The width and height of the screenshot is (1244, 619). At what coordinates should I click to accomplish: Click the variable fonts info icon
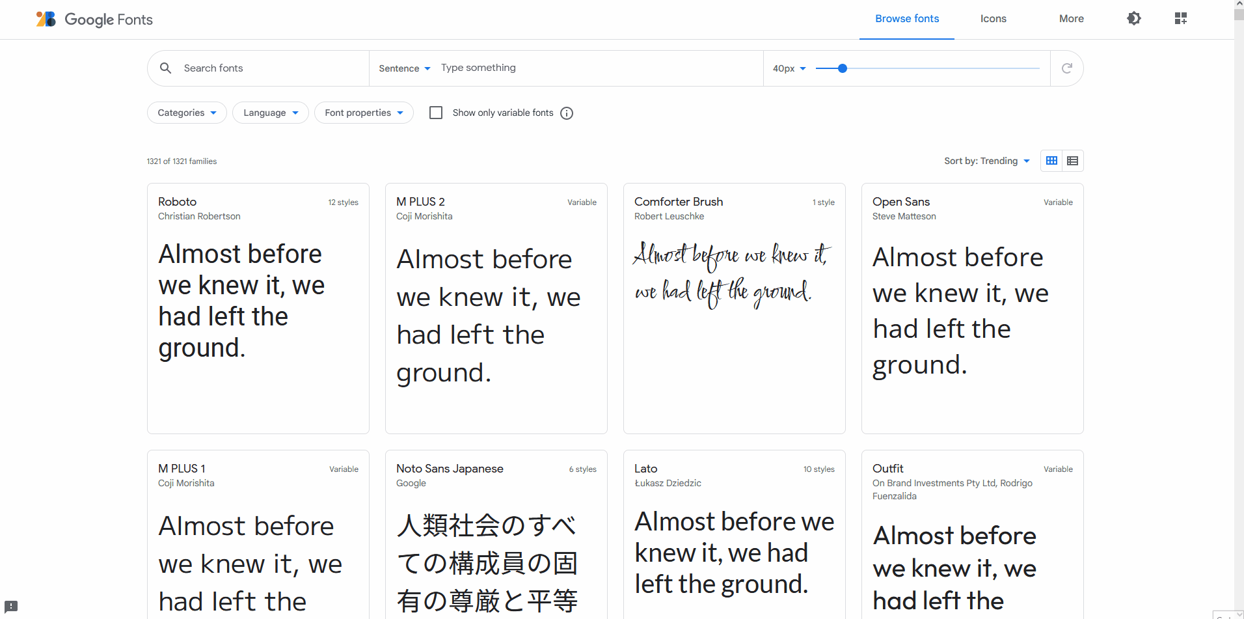(566, 113)
